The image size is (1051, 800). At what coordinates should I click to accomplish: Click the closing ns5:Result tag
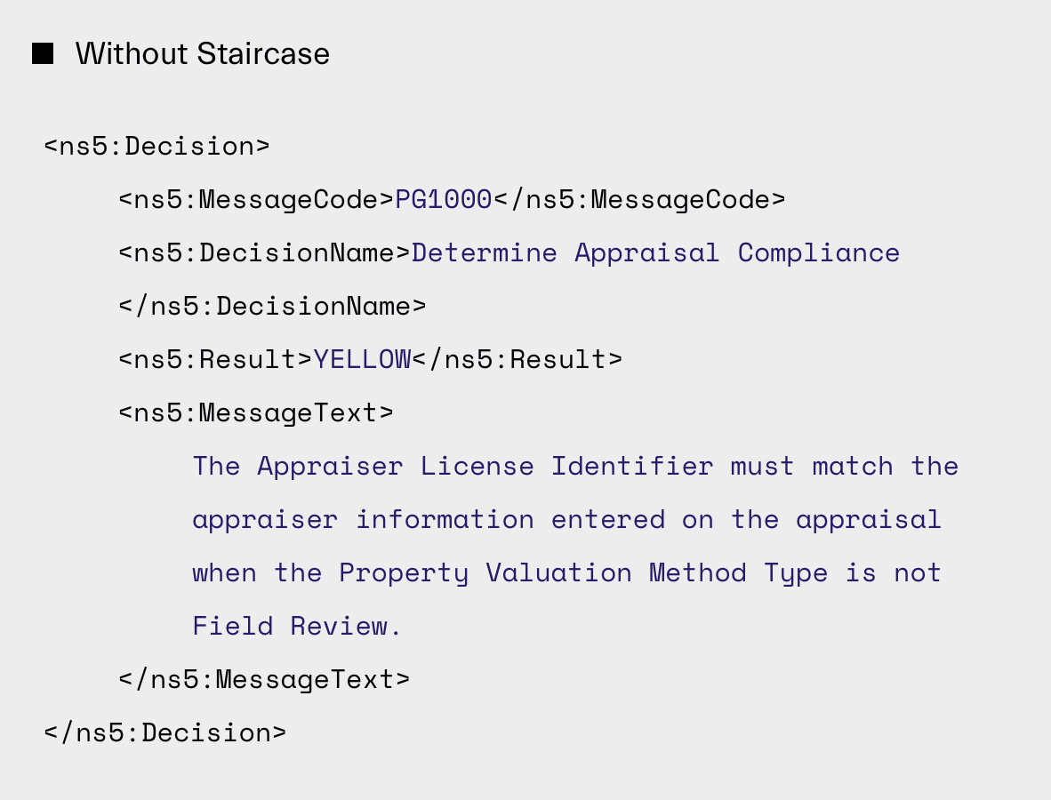coord(517,360)
